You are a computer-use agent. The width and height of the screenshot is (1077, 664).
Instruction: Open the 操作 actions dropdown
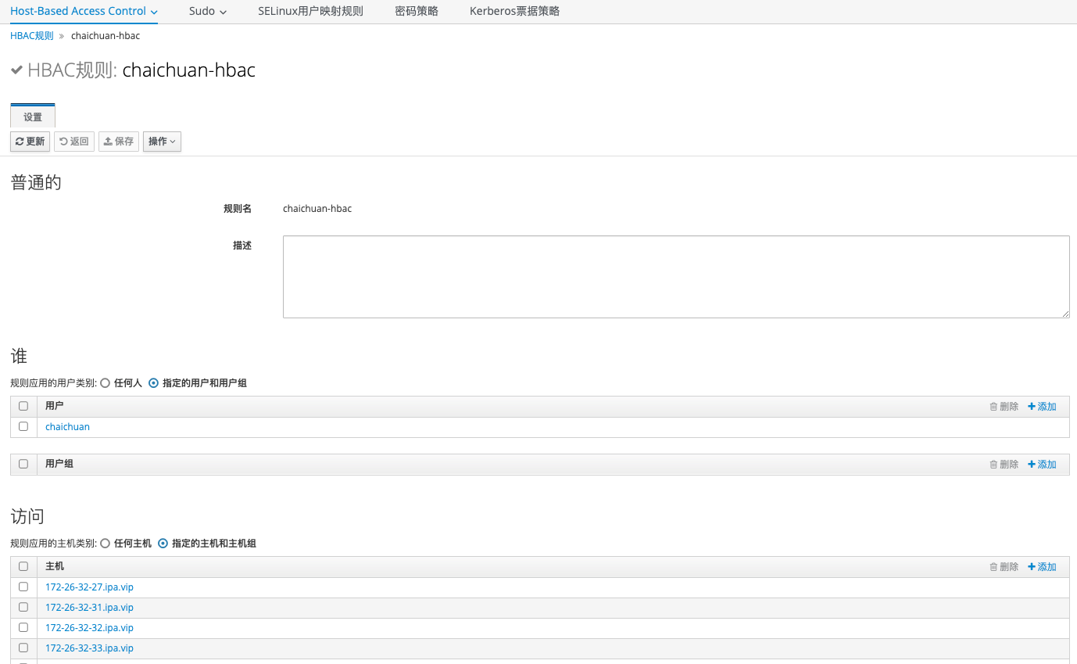pos(162,142)
